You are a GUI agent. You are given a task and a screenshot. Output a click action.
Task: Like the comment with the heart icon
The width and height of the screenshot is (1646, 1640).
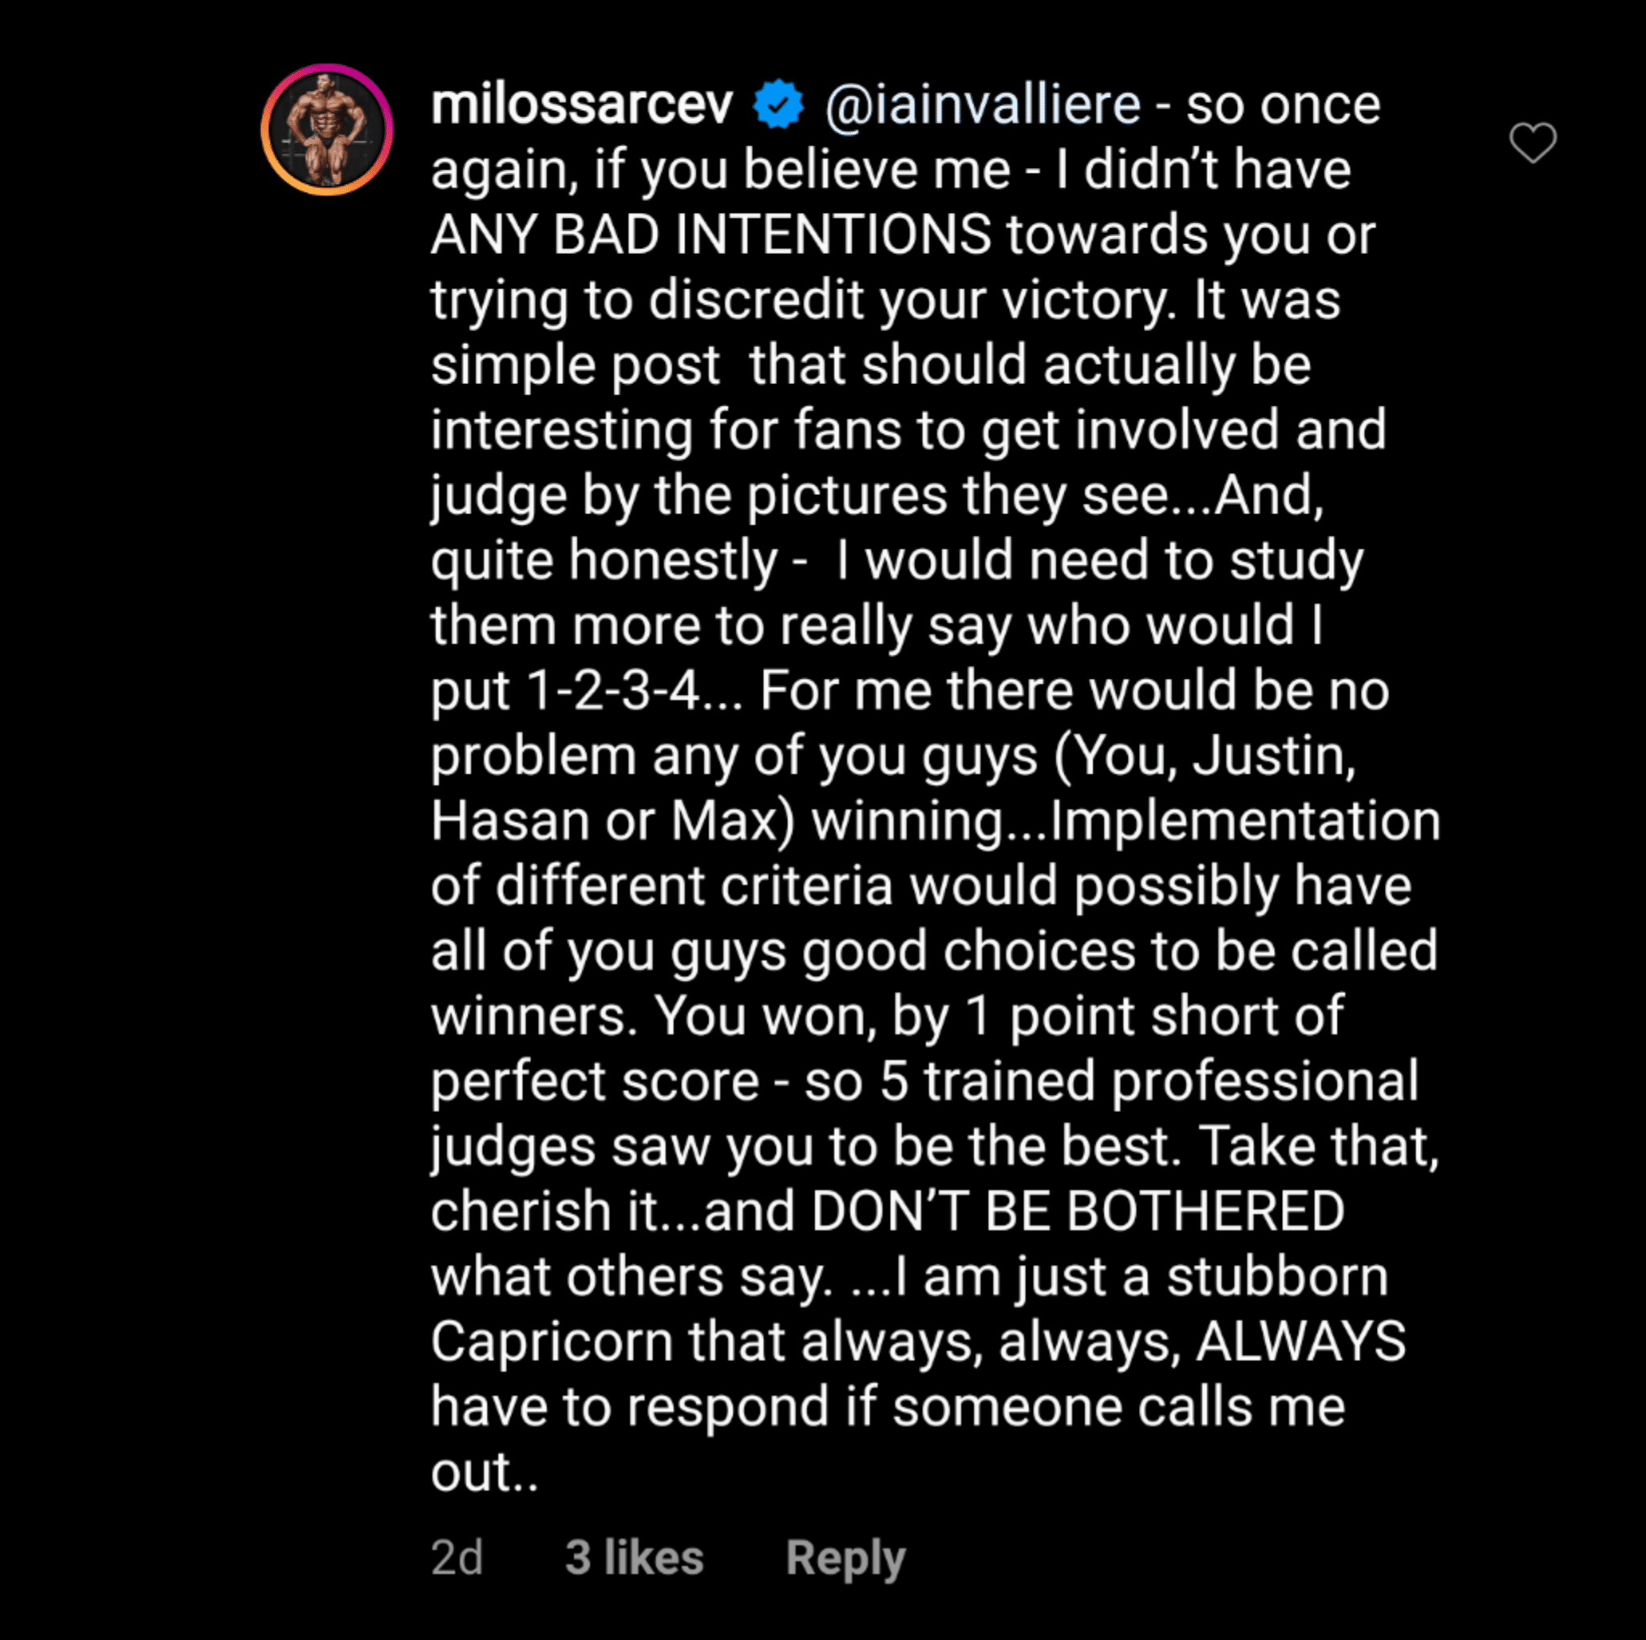(1532, 142)
